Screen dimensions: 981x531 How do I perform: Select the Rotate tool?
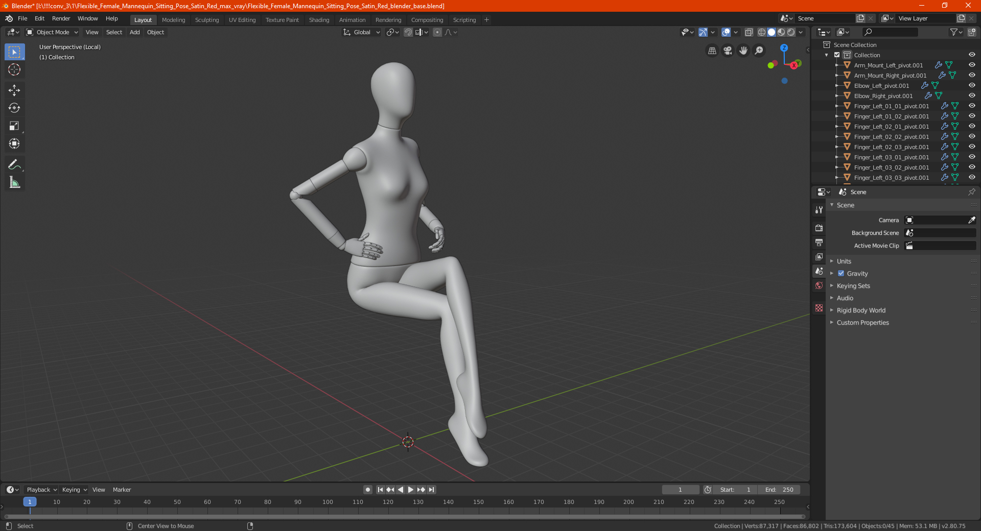14,108
